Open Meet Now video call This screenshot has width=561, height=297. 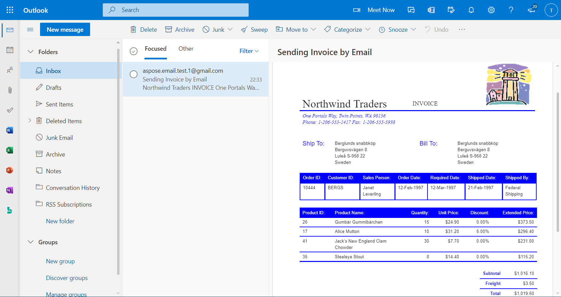(x=374, y=10)
